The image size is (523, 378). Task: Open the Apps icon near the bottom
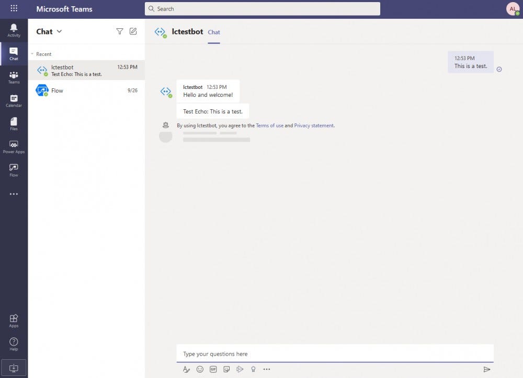pyautogui.click(x=13, y=320)
